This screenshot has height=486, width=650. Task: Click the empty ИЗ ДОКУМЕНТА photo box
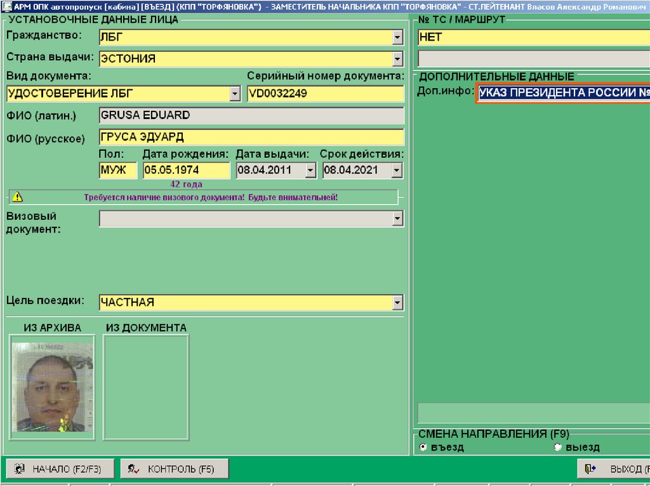point(146,387)
